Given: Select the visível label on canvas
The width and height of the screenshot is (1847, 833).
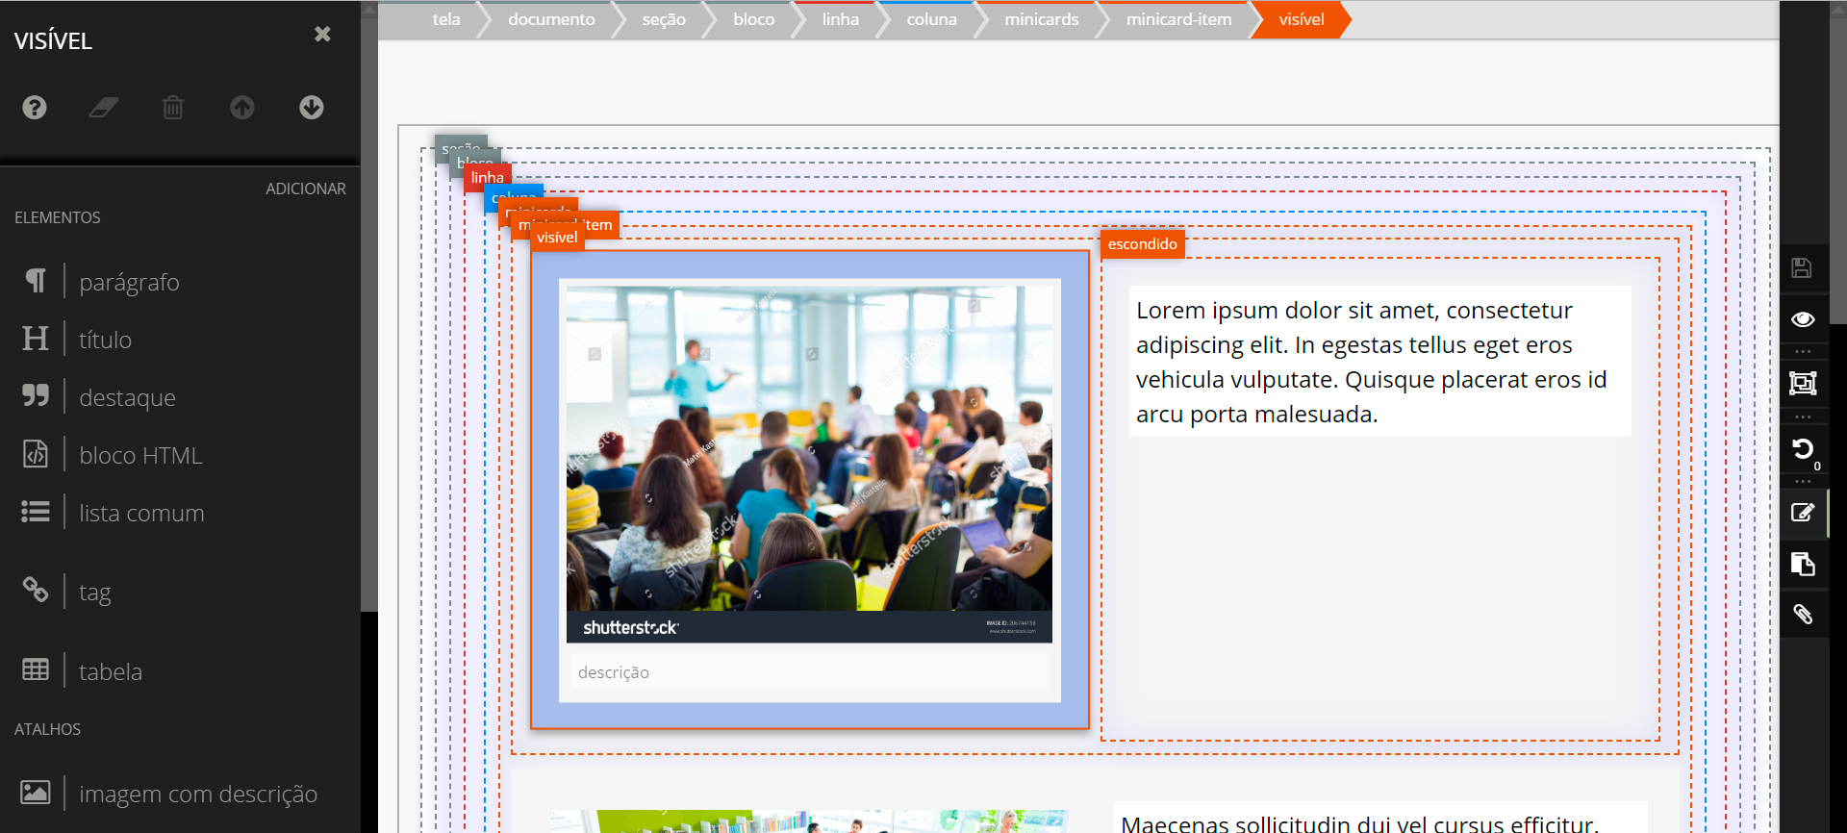Looking at the screenshot, I should pyautogui.click(x=557, y=238).
